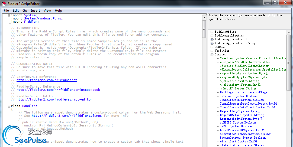Open the fiddlerscript-editor link
This screenshot has width=293, height=147.
pos(54,99)
